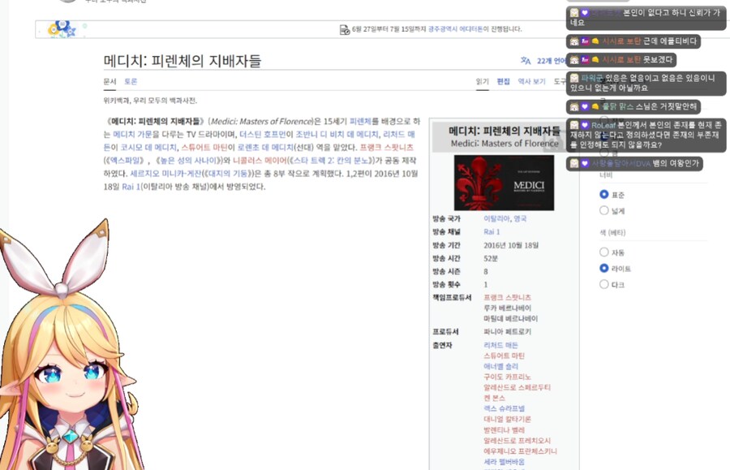Select the 라이트 color radio button
Viewport: 730px width, 470px height.
[603, 269]
